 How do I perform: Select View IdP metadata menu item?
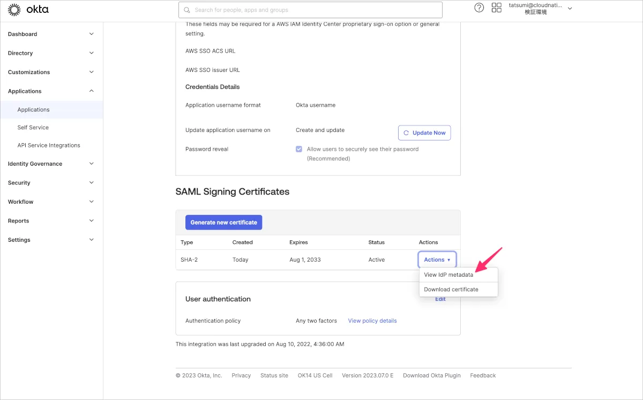coord(448,275)
